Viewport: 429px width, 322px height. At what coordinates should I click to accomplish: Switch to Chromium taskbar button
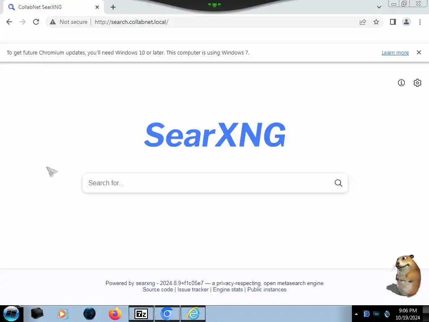167,314
